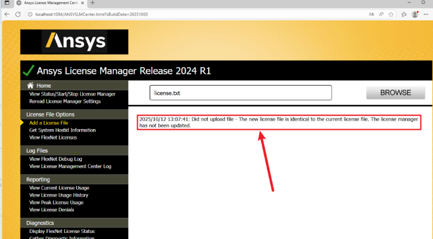The image size is (433, 239).
Task: Open View FlexNet Licenses page
Action: (53, 138)
